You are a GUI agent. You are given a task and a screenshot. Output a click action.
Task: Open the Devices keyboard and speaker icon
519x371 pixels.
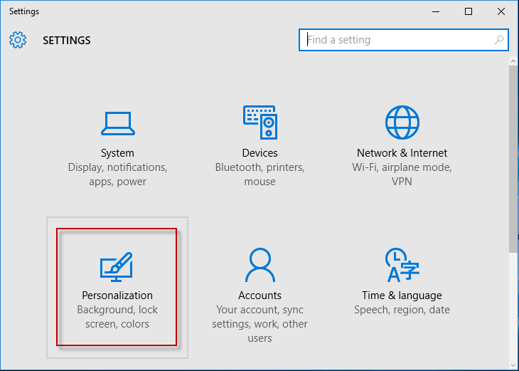click(x=260, y=122)
